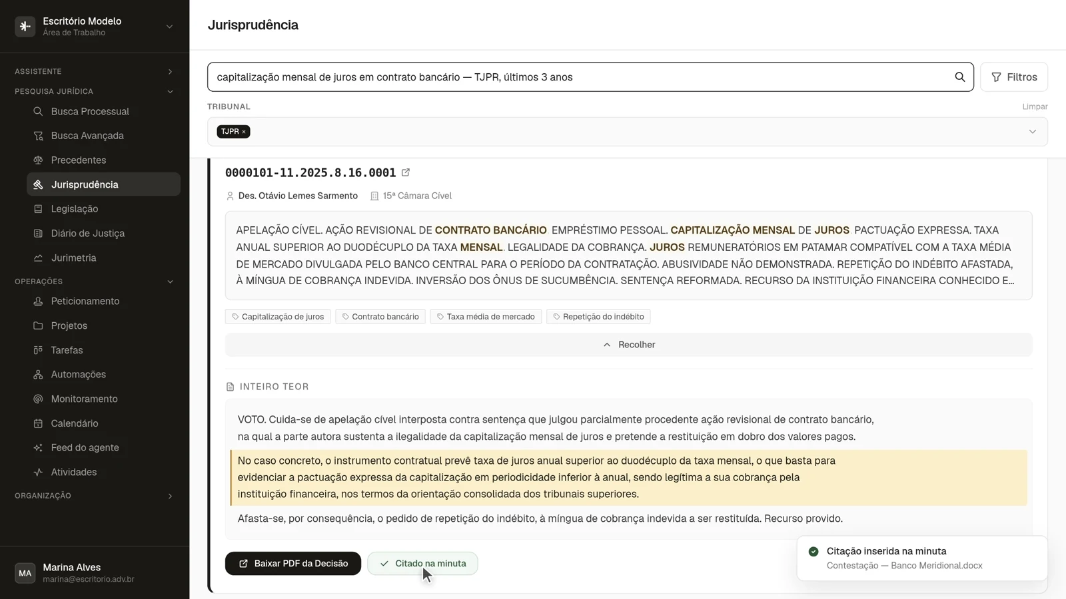
Task: Select the Repetição do indébito tag
Action: [x=598, y=317]
